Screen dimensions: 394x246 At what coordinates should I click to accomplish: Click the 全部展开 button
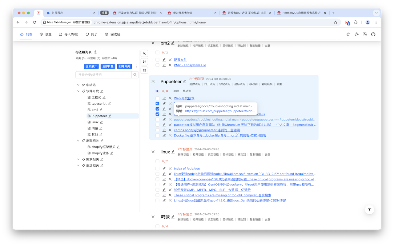tap(91, 66)
